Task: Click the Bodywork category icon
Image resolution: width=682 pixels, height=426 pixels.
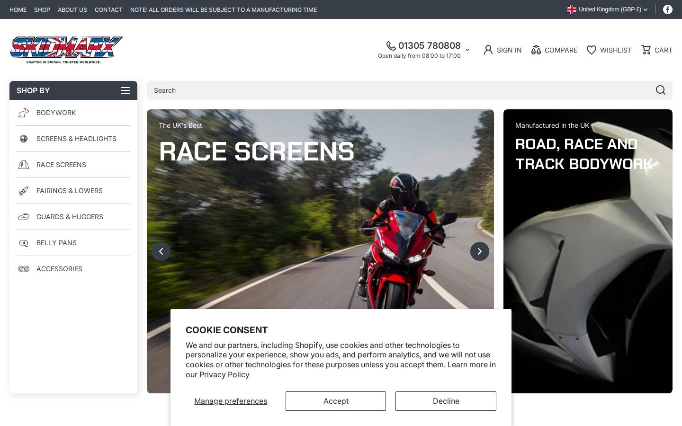Action: coord(24,113)
